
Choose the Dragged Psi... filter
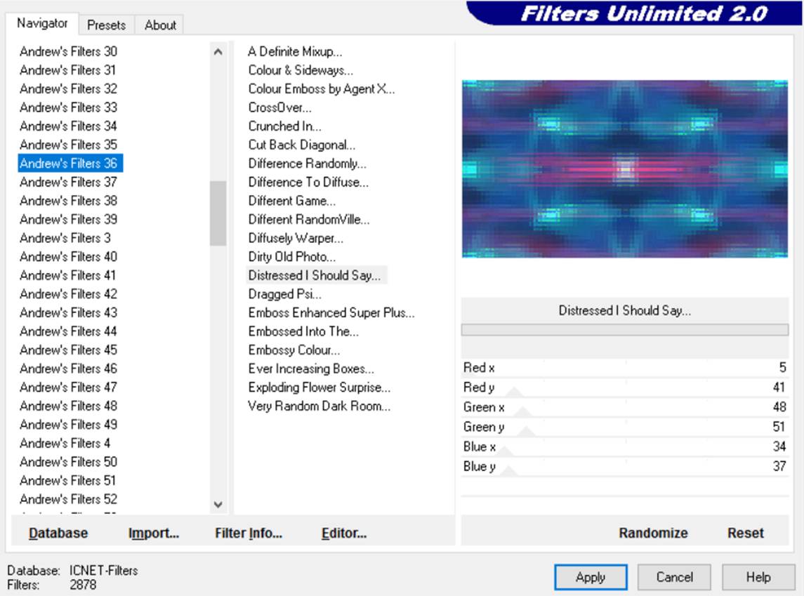click(284, 293)
